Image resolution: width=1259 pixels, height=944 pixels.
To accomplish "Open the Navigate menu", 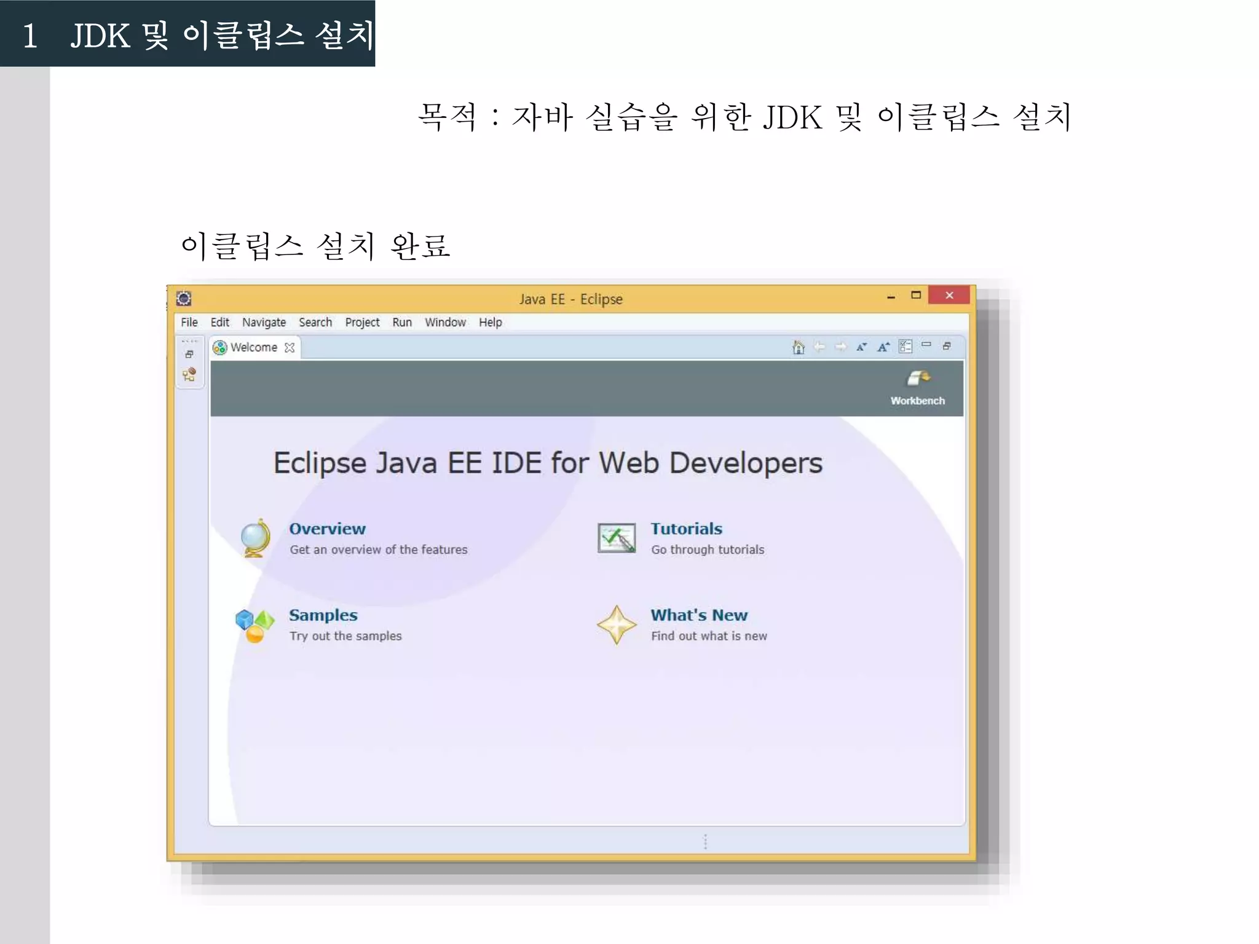I will coord(264,323).
